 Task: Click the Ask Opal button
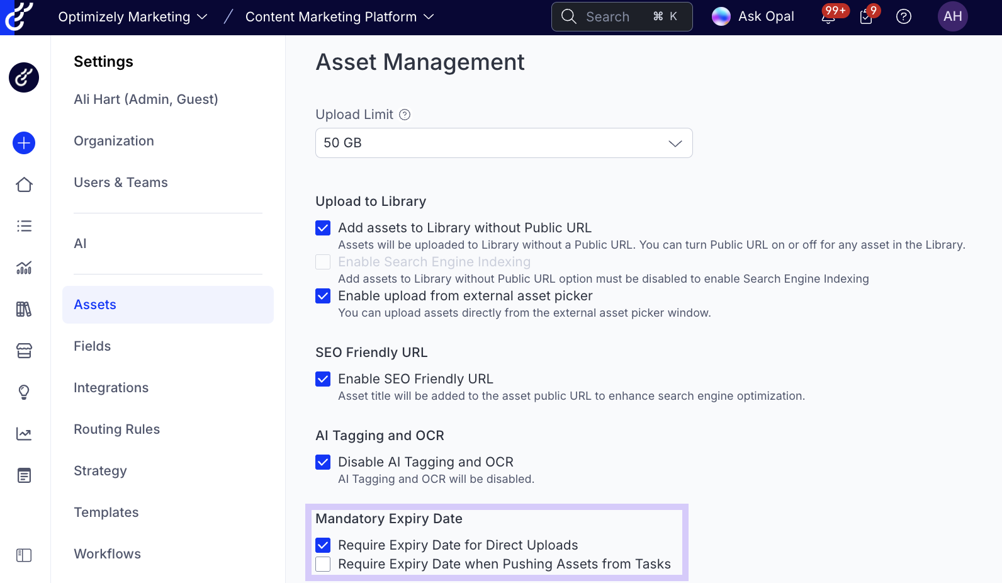coord(753,17)
